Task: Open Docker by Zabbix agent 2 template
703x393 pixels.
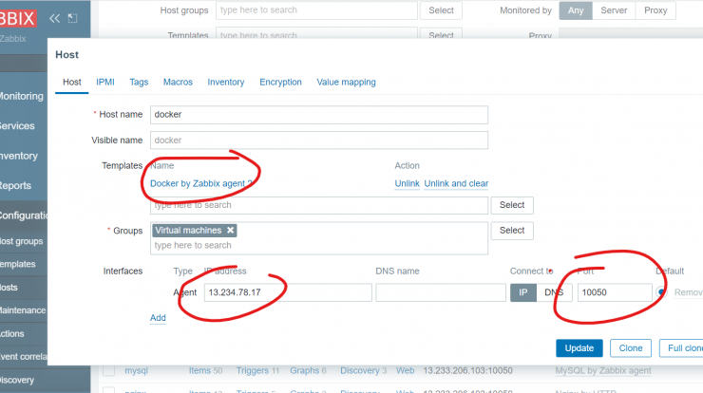Action: pyautogui.click(x=201, y=184)
